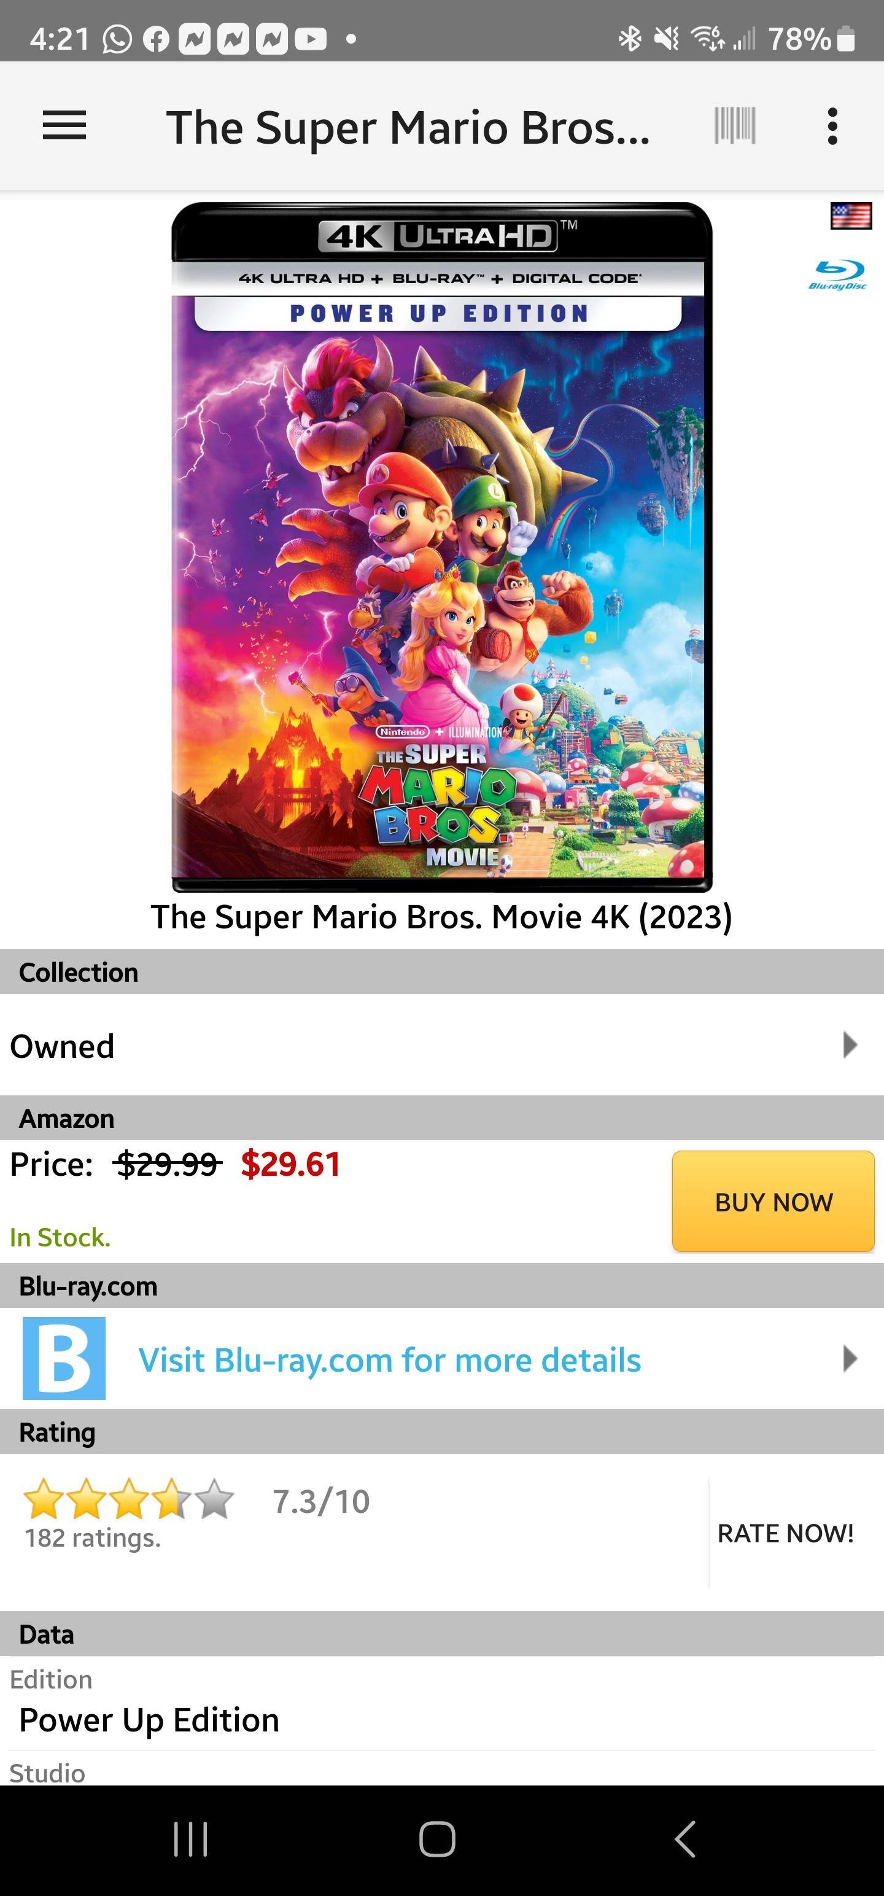This screenshot has width=884, height=1896.
Task: Open the hamburger navigation menu
Action: [64, 126]
